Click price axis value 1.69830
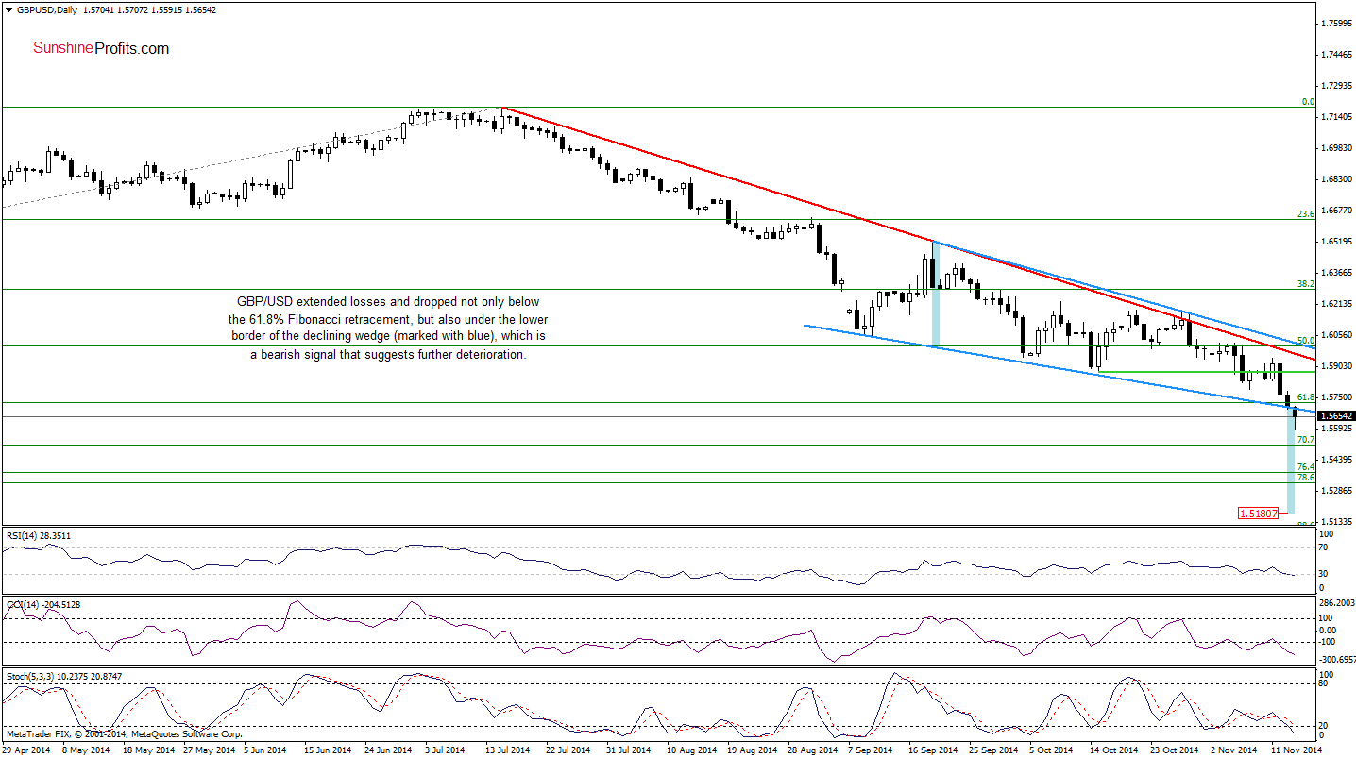Image resolution: width=1356 pixels, height=758 pixels. [x=1337, y=147]
